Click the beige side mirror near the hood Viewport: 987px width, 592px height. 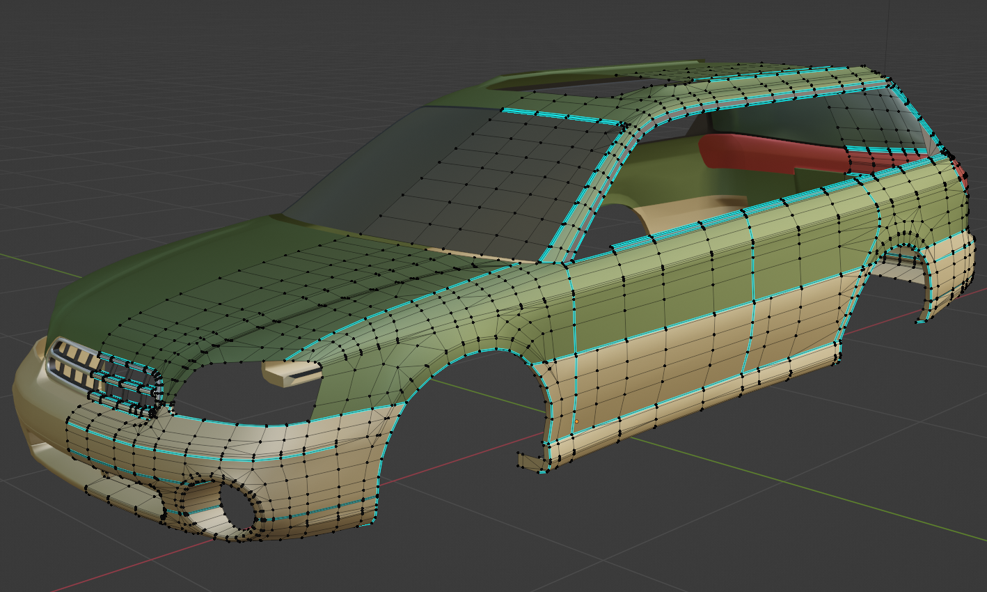coord(291,373)
